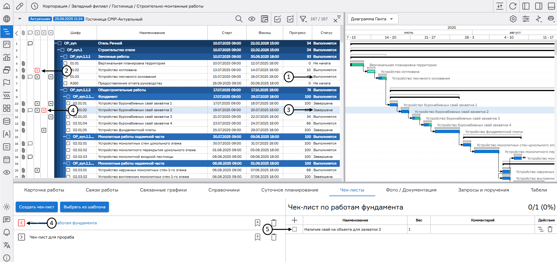Image resolution: width=557 pixels, height=262 pixels.
Task: Click the pencil edit icon in top bar
Action: click(x=20, y=6)
